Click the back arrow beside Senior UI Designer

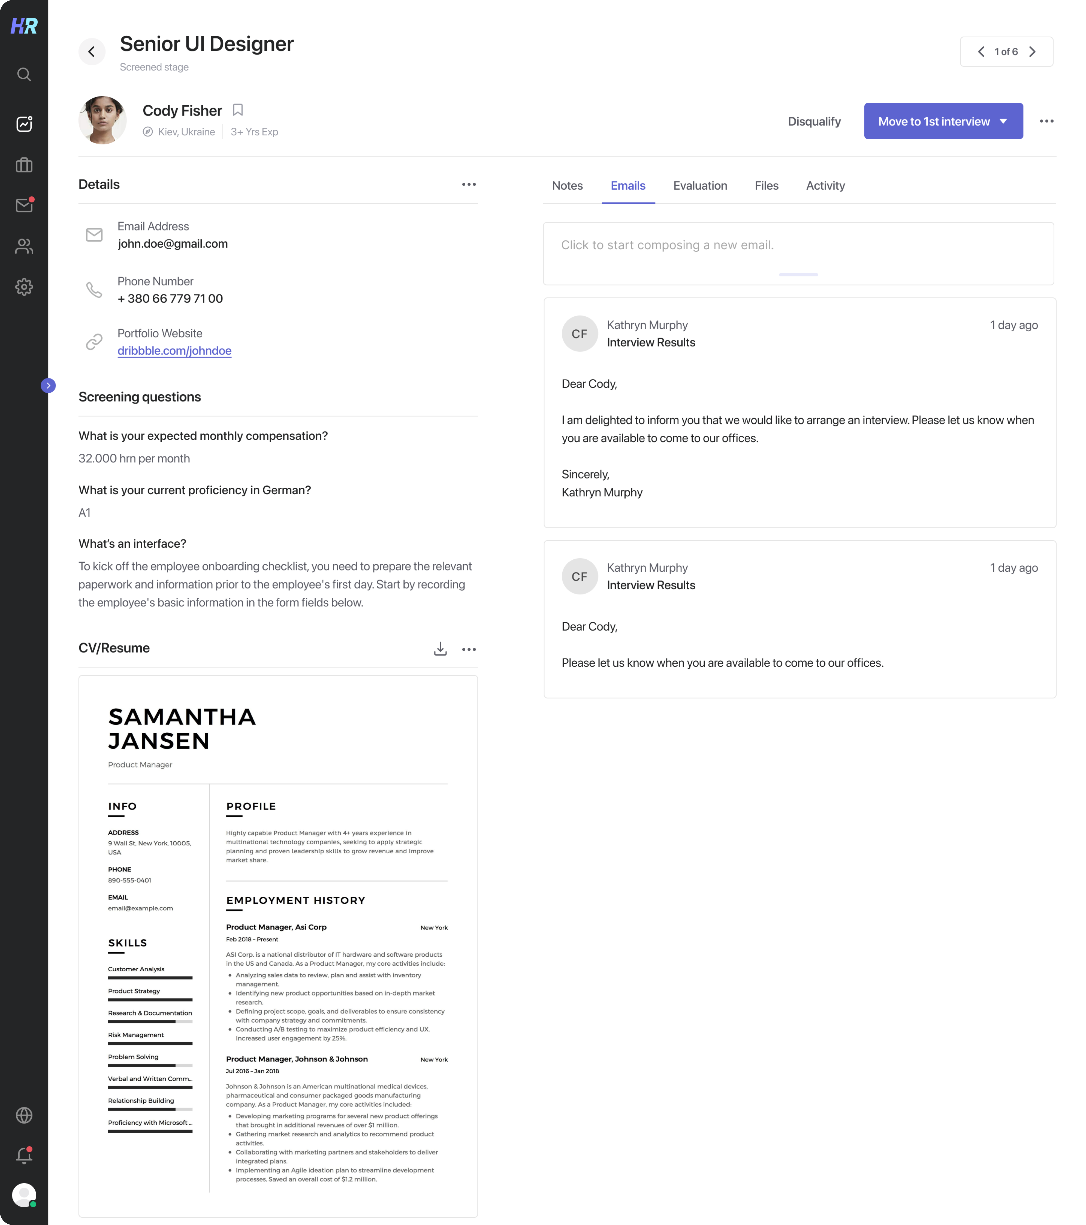tap(92, 51)
